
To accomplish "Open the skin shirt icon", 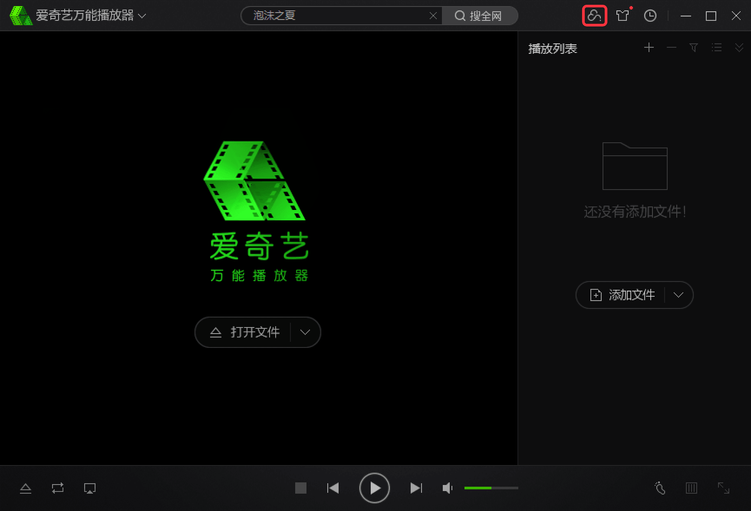I will coord(623,16).
